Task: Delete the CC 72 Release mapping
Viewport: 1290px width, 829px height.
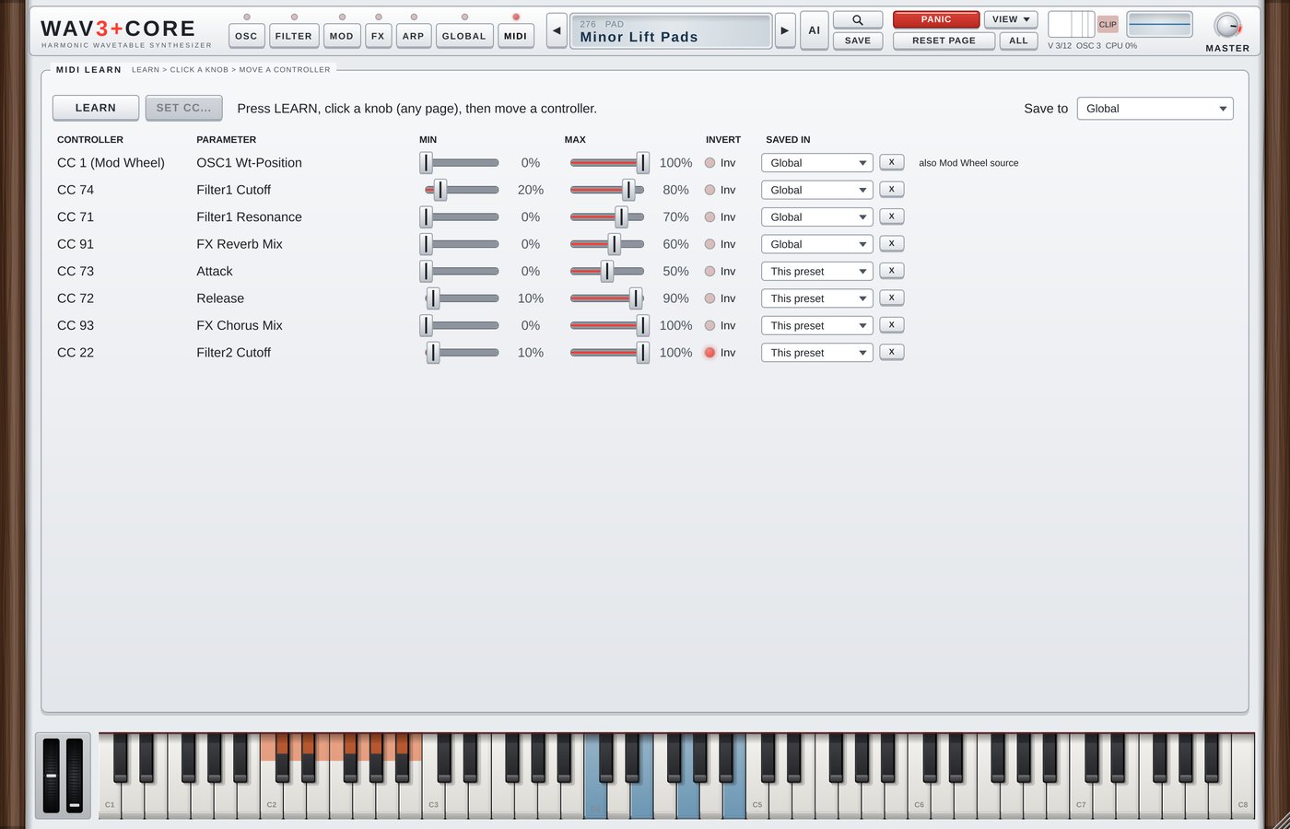Action: (891, 298)
